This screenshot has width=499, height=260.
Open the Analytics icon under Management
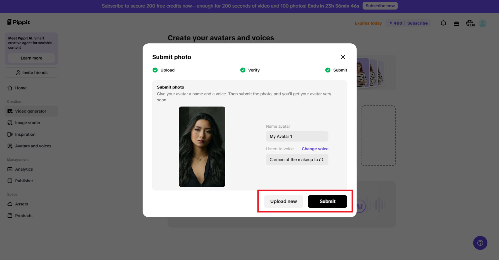point(10,169)
